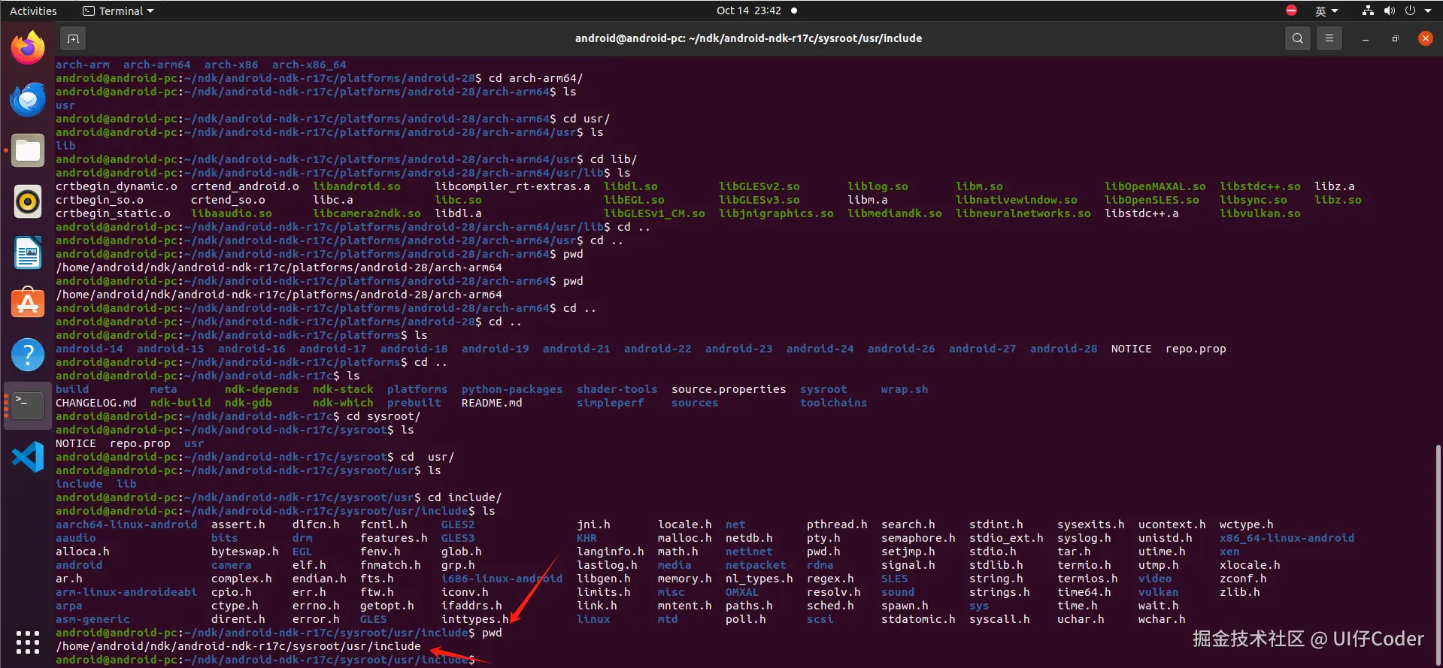1443x668 pixels.
Task: Click the terminal vertical scrollbar
Action: click(1438, 555)
